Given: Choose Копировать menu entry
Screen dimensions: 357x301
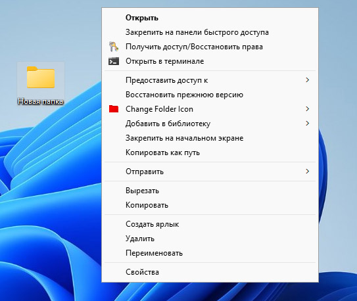Looking at the screenshot, I should pos(210,205).
